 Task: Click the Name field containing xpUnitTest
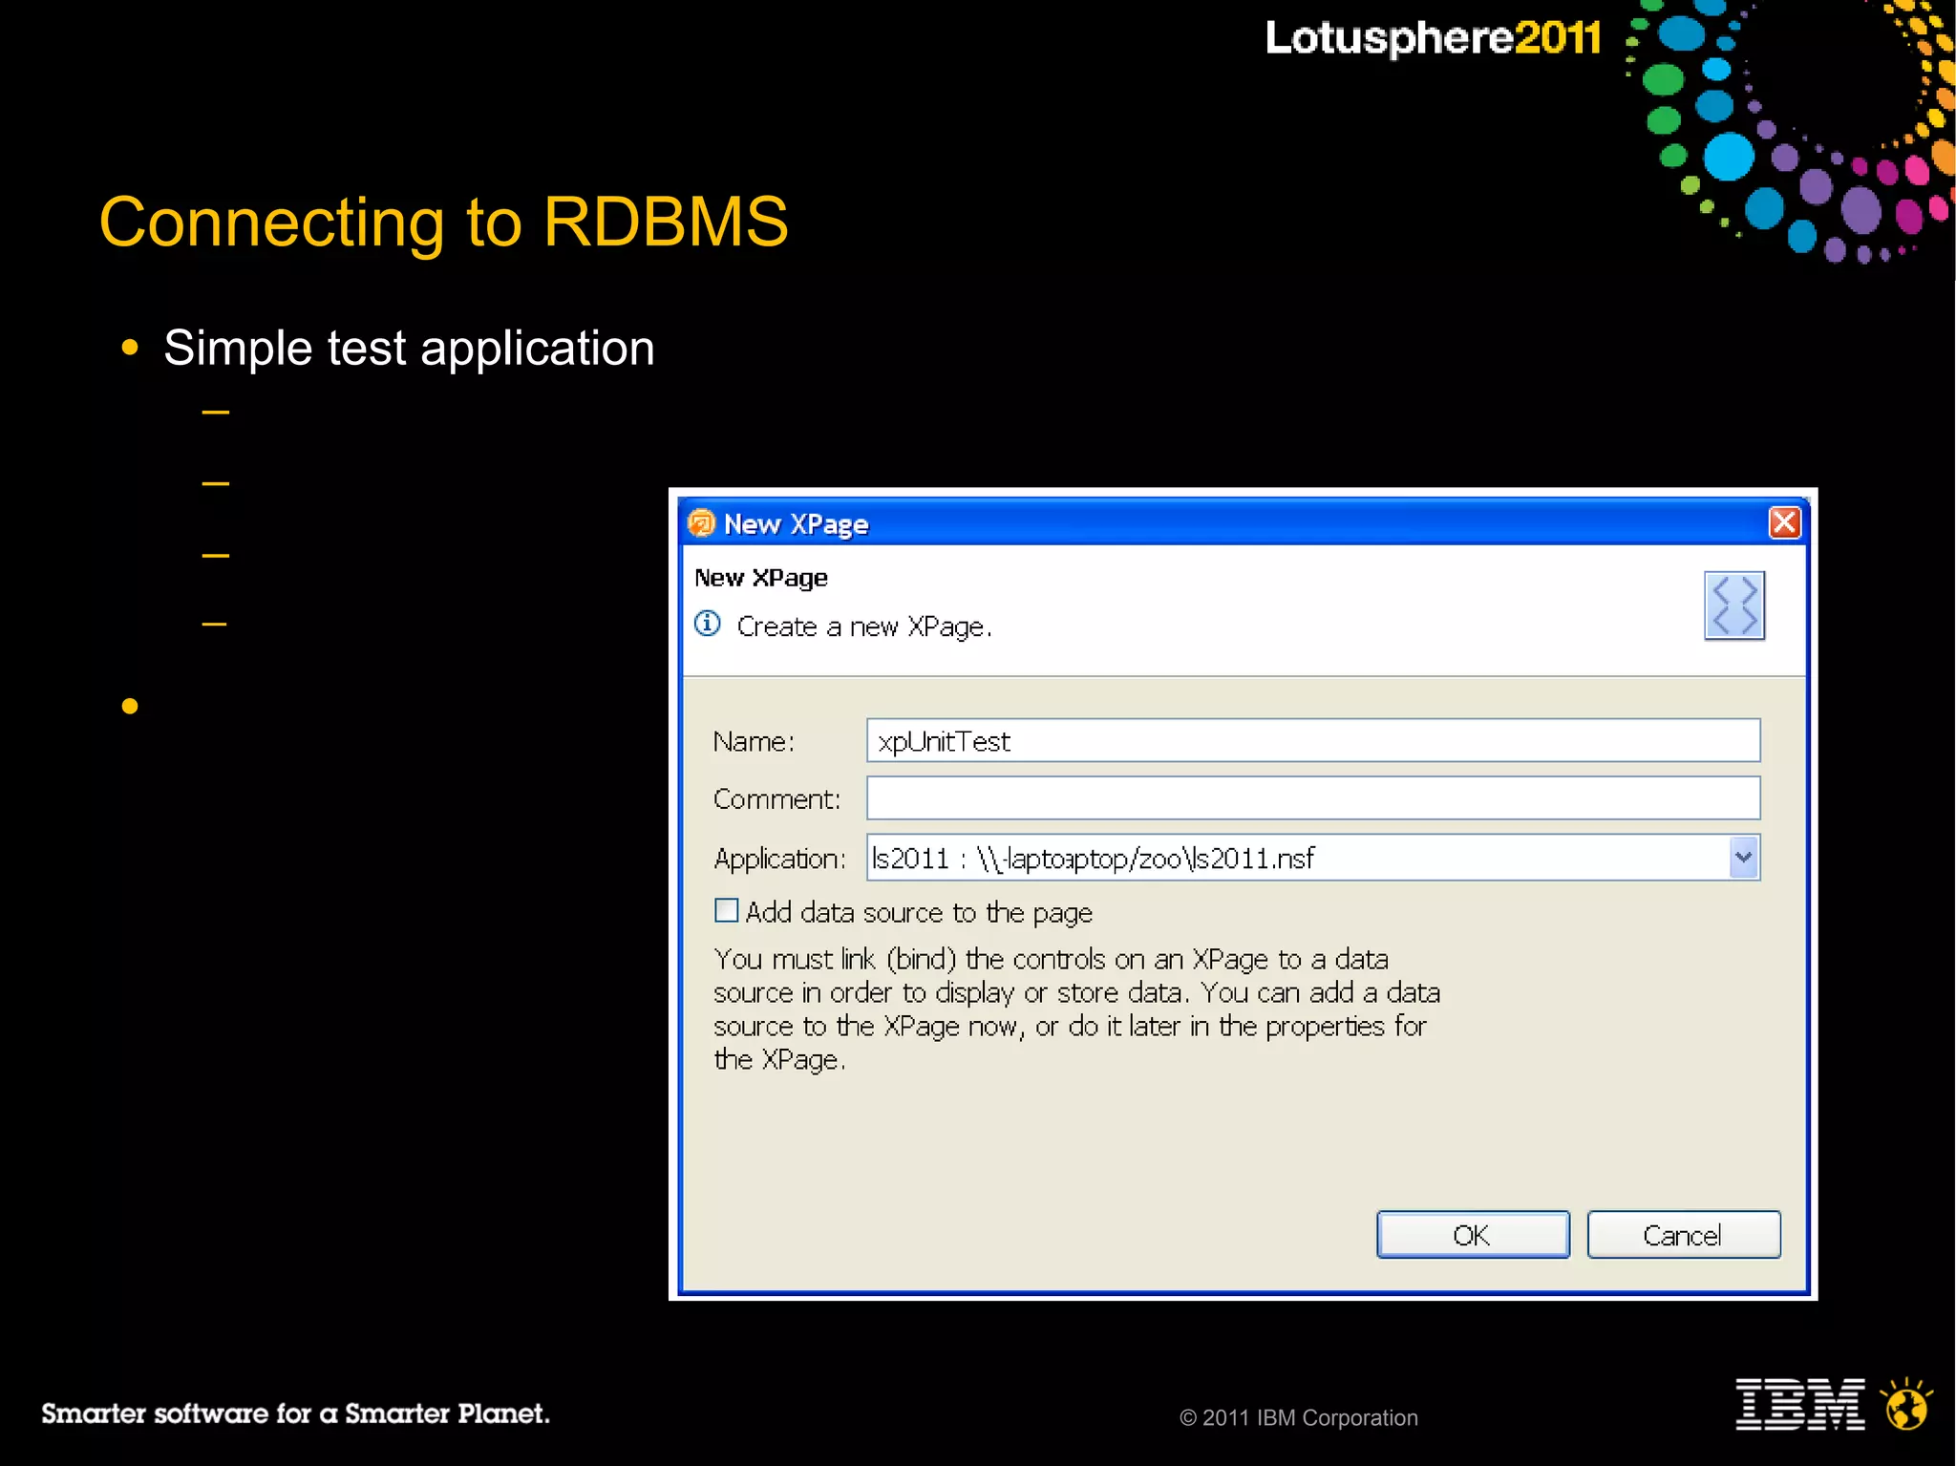1312,740
